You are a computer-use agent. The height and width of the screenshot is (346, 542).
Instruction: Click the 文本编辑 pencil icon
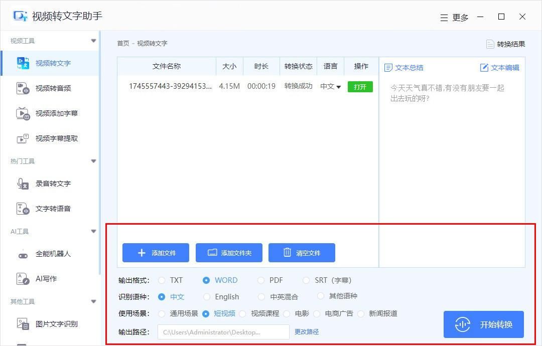[x=484, y=68]
